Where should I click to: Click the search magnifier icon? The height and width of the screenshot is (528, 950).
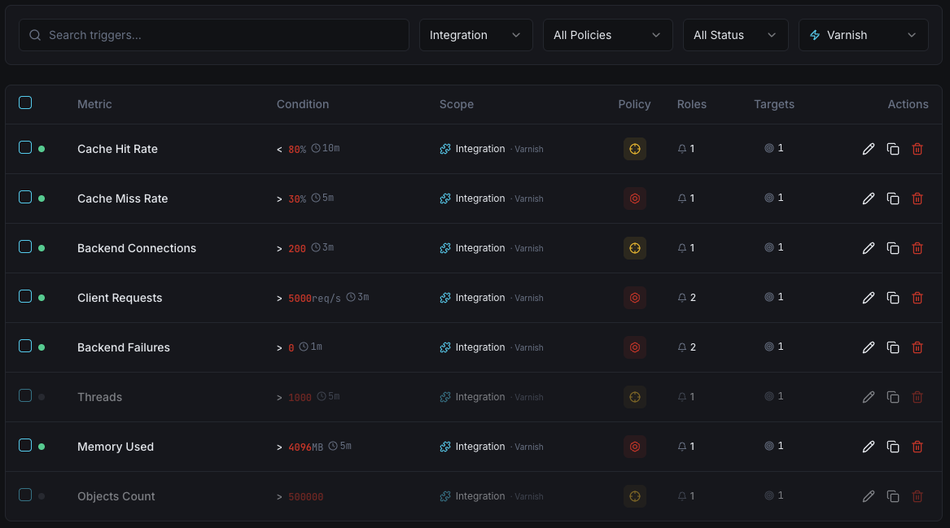click(x=35, y=35)
